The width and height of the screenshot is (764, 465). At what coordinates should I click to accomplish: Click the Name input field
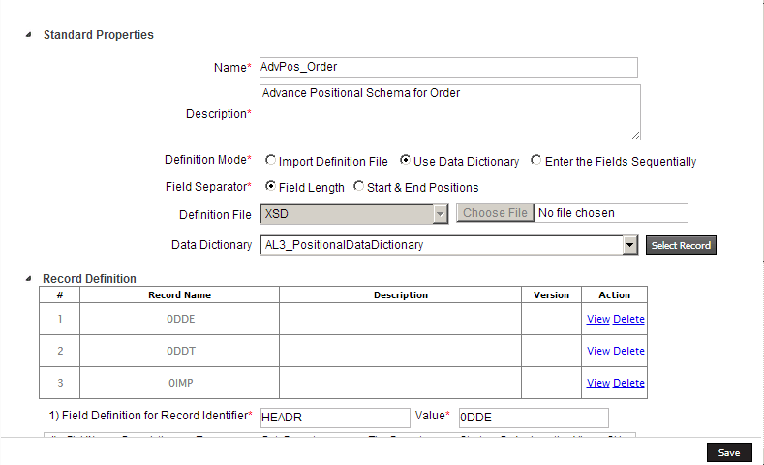click(448, 67)
